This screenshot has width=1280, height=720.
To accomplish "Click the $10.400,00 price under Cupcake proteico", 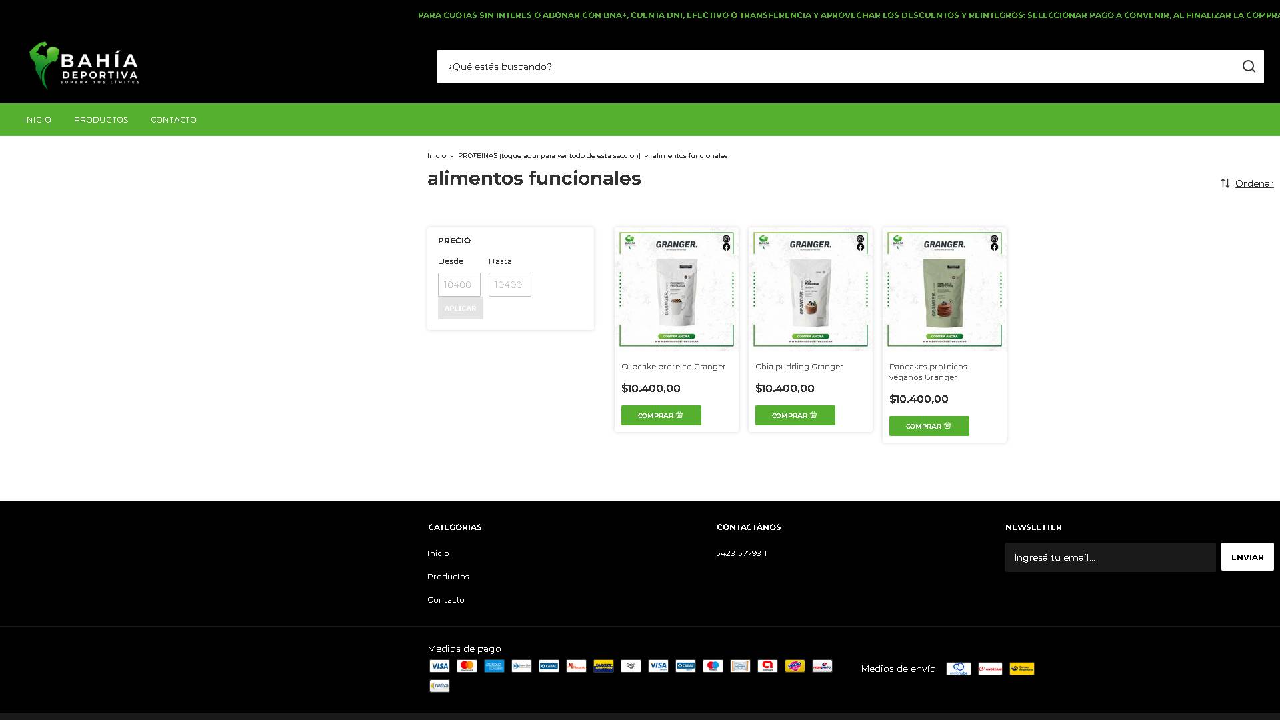I will (651, 389).
